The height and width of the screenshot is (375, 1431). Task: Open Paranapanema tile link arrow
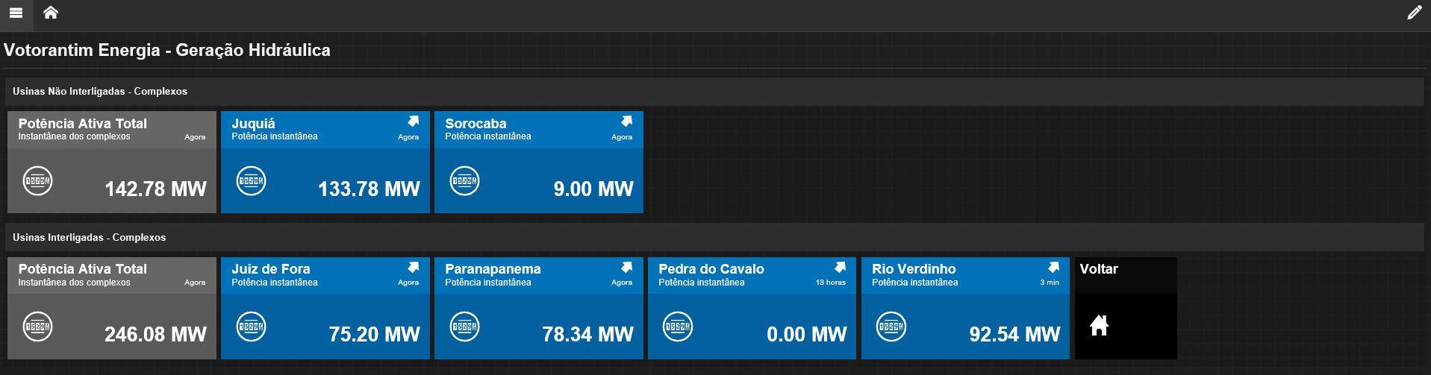pyautogui.click(x=627, y=267)
